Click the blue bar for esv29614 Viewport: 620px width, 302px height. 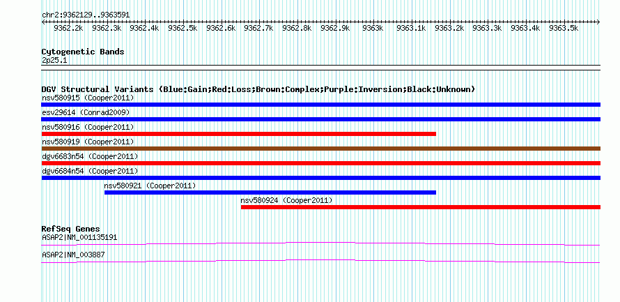[320, 119]
